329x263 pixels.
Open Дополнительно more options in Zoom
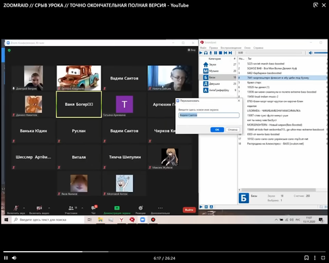(161, 209)
